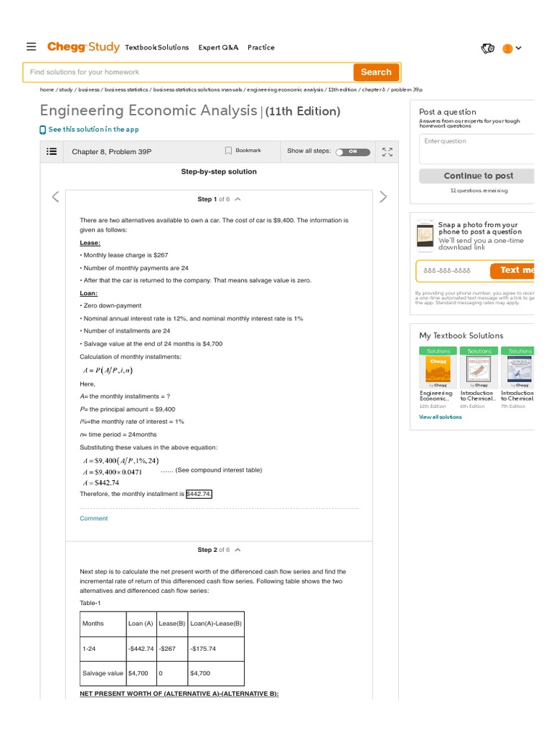Screen dimensions: 551x734
Task: Collapse Step 2 chevron
Action: [x=238, y=550]
